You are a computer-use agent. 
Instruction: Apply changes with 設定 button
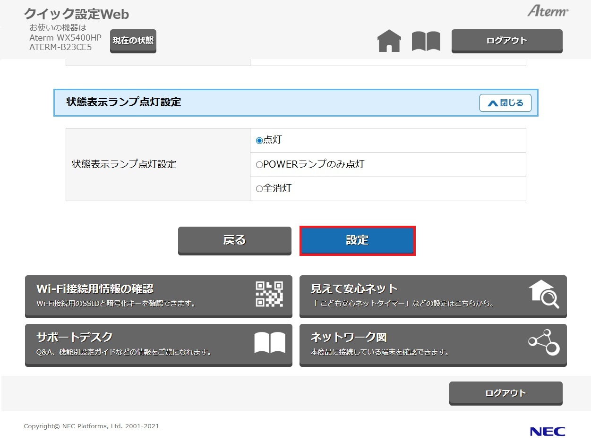pyautogui.click(x=358, y=241)
